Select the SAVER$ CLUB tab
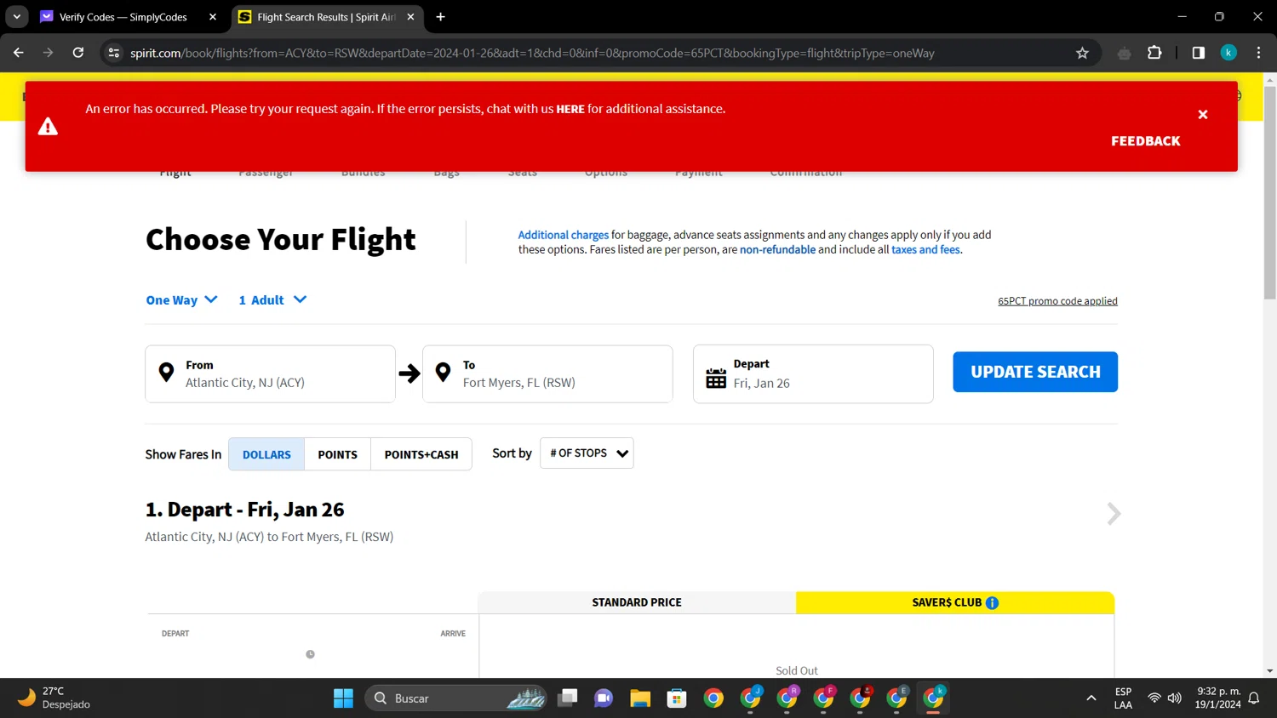Image resolution: width=1277 pixels, height=718 pixels. click(x=955, y=602)
